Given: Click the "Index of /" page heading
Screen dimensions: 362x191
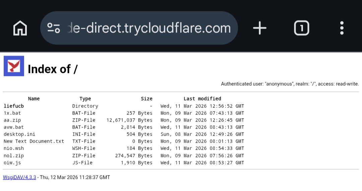Looking at the screenshot, I should click(x=53, y=69).
